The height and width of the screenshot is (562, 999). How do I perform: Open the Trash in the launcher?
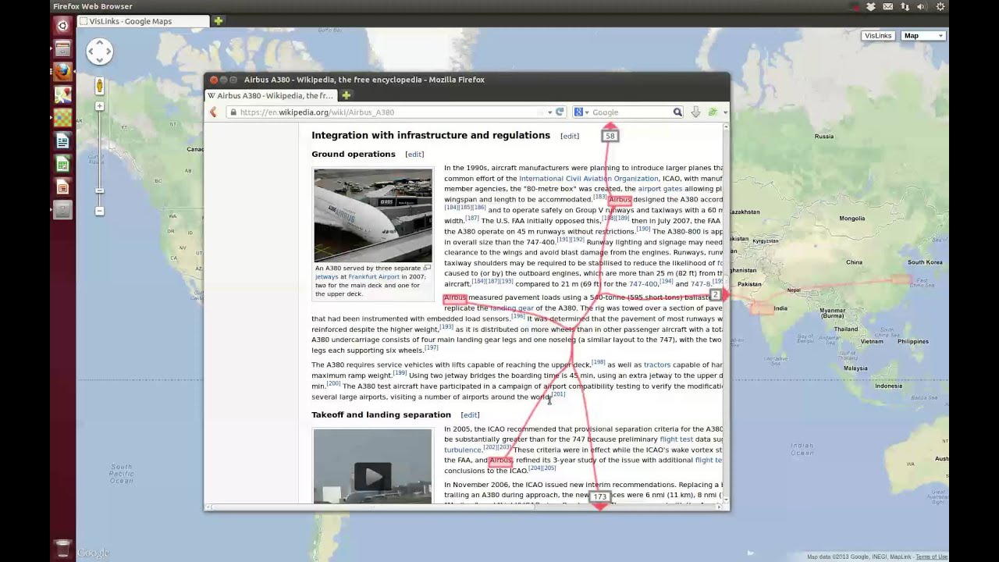62,548
